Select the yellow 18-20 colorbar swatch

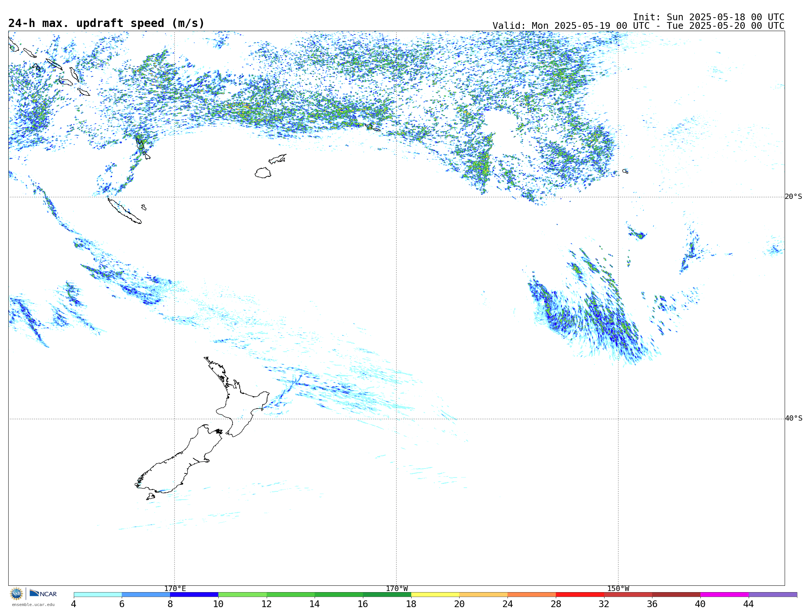pyautogui.click(x=435, y=595)
